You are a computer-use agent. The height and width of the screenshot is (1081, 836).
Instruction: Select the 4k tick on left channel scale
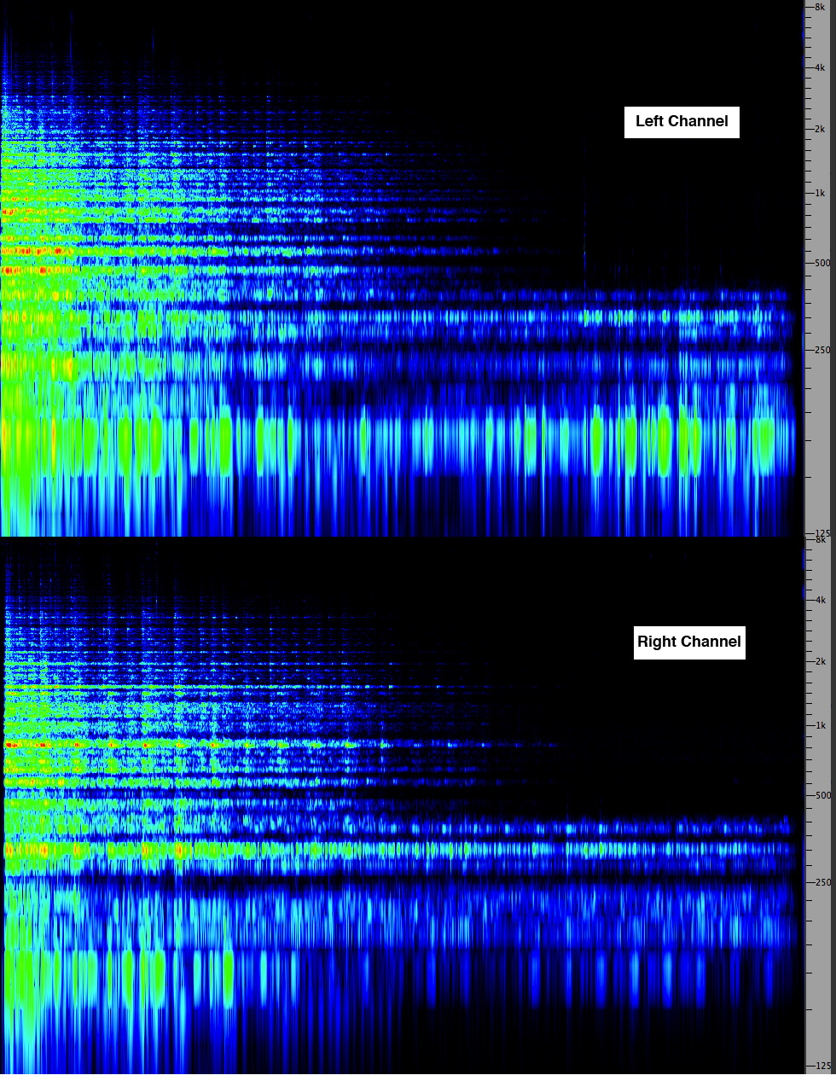coord(819,67)
